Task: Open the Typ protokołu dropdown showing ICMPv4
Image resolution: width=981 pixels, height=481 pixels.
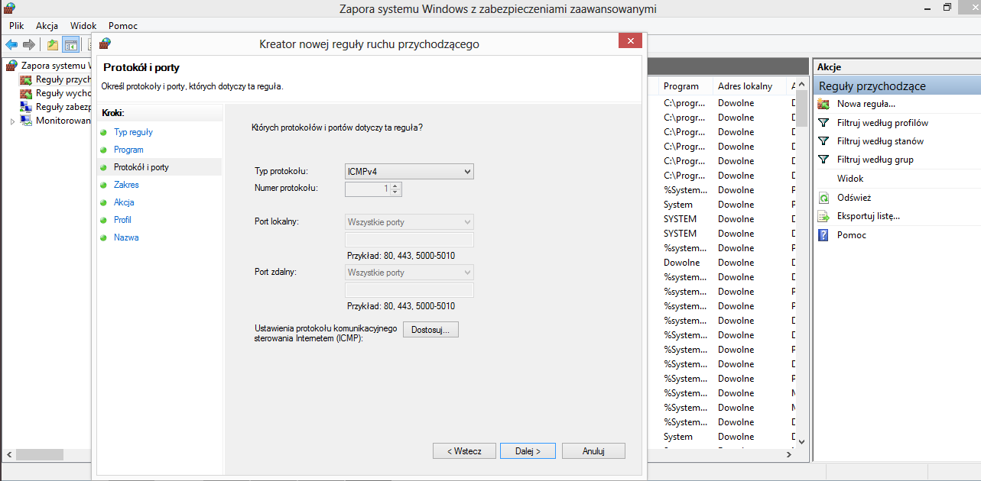Action: point(409,171)
